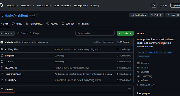Expand the Resources menu
Screen dimensions: 180x96
coord(44,5)
